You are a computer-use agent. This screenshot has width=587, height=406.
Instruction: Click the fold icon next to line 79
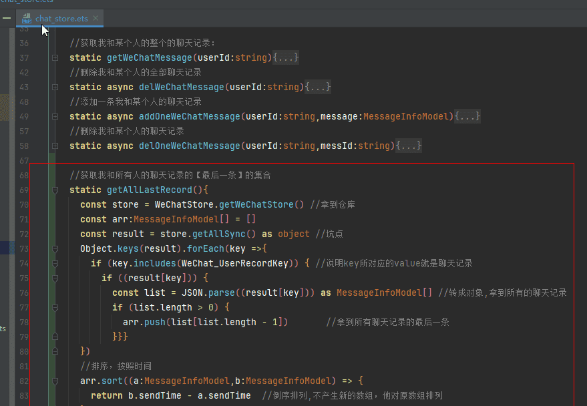pos(55,336)
